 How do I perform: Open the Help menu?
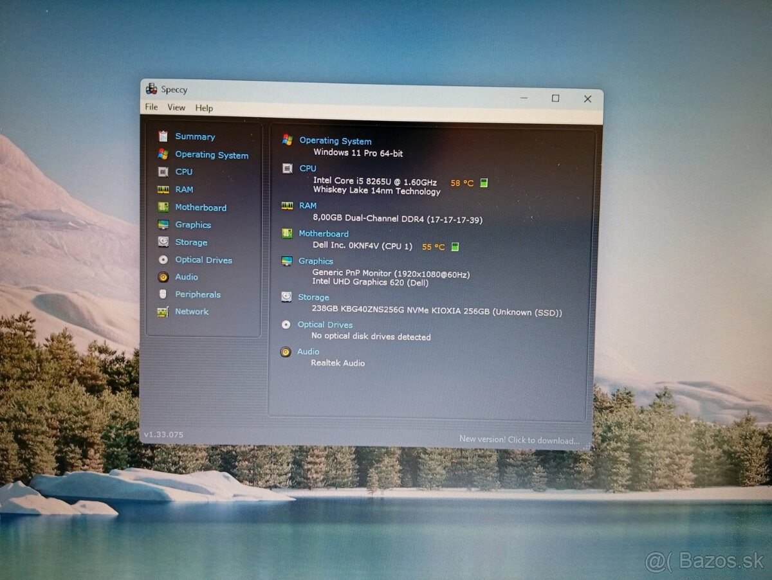coord(204,108)
